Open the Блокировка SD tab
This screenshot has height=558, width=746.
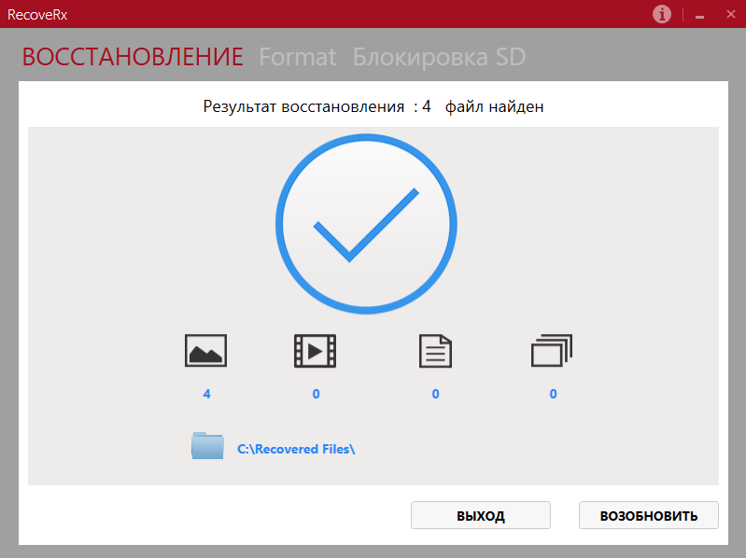[439, 57]
